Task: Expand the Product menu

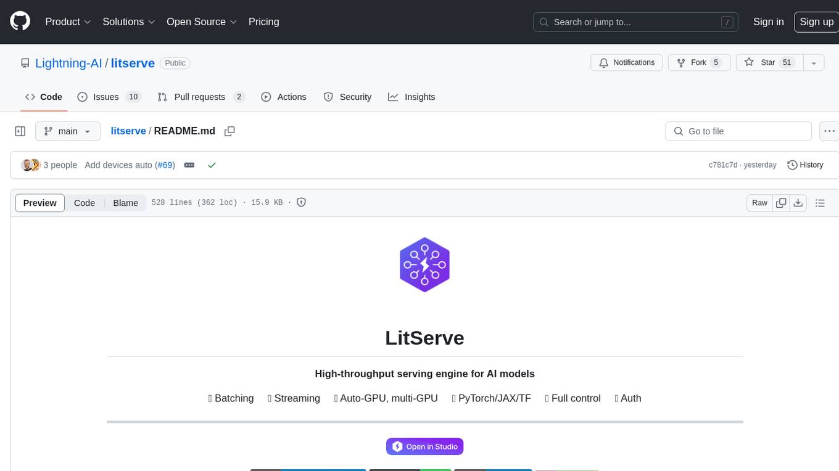Action: (x=68, y=22)
